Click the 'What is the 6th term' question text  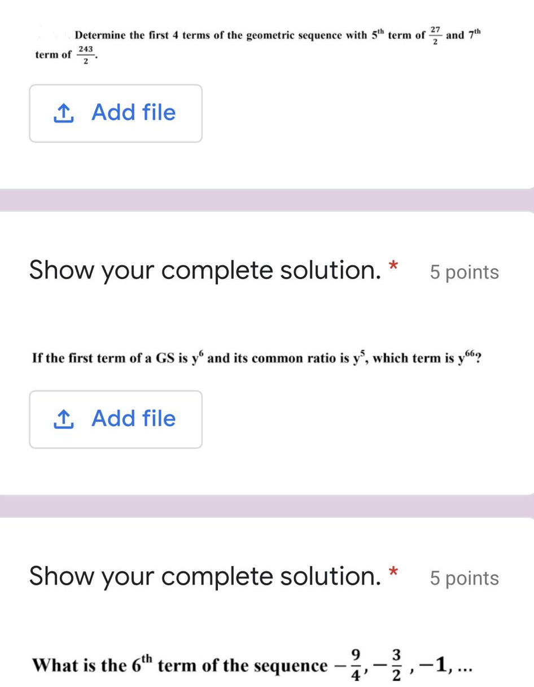pyautogui.click(x=180, y=666)
